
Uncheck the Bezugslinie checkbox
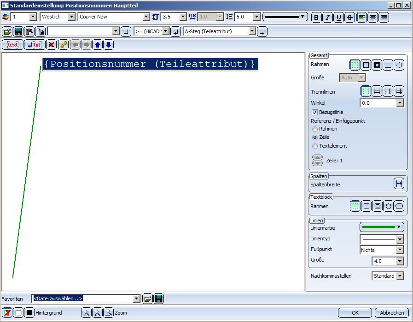click(x=315, y=112)
